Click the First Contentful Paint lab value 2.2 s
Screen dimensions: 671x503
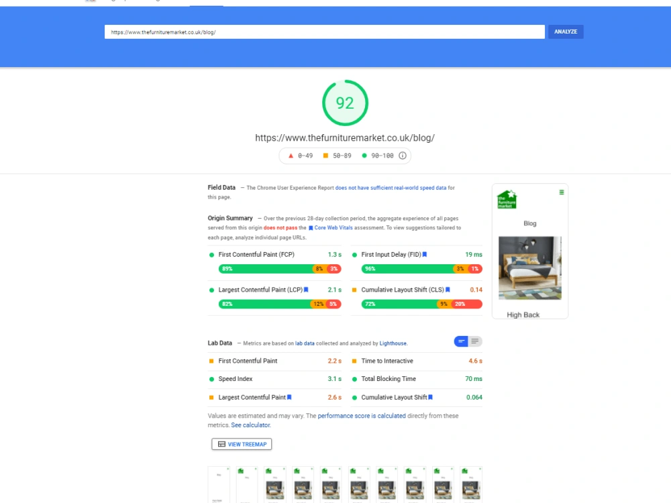coord(335,361)
